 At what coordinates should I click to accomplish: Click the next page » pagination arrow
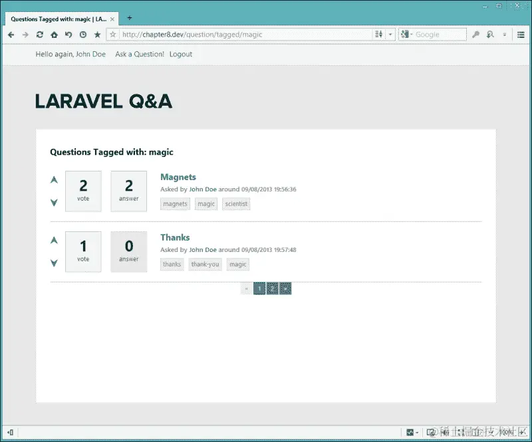point(285,288)
